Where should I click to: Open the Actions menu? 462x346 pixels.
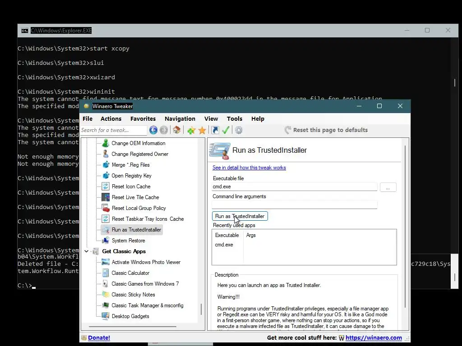click(x=111, y=118)
